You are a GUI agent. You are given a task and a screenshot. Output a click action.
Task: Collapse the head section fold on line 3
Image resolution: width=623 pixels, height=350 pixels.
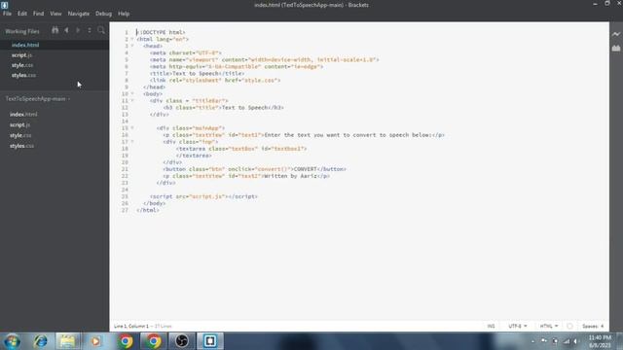132,46
